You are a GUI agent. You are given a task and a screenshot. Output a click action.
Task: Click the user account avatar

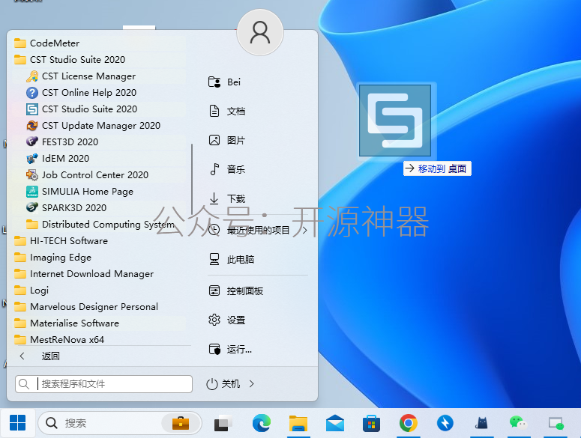(260, 32)
